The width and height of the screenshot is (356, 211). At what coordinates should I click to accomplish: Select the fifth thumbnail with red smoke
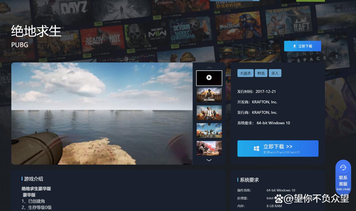pyautogui.click(x=209, y=148)
